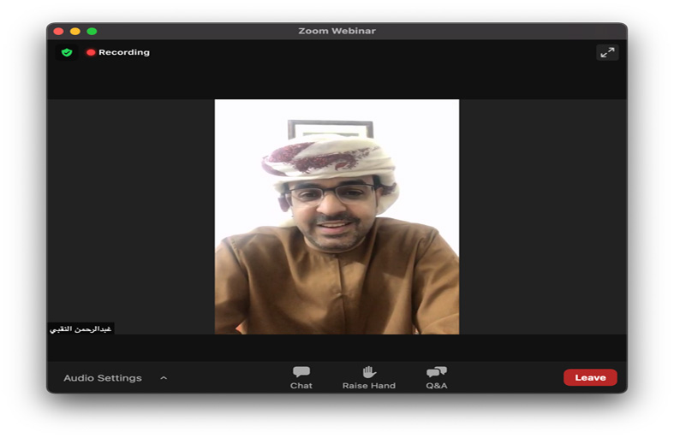This screenshot has height=438, width=674.
Task: Open the Q&A bubbles icon
Action: click(437, 371)
